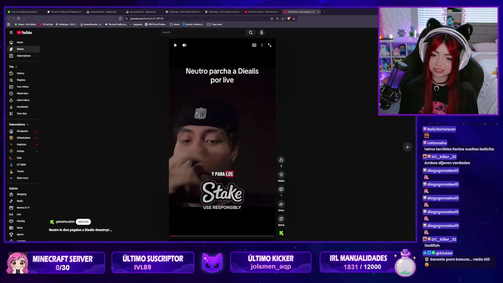This screenshot has height=283, width=503.
Task: Open LIT killah channel subscription
Action: click(23, 165)
